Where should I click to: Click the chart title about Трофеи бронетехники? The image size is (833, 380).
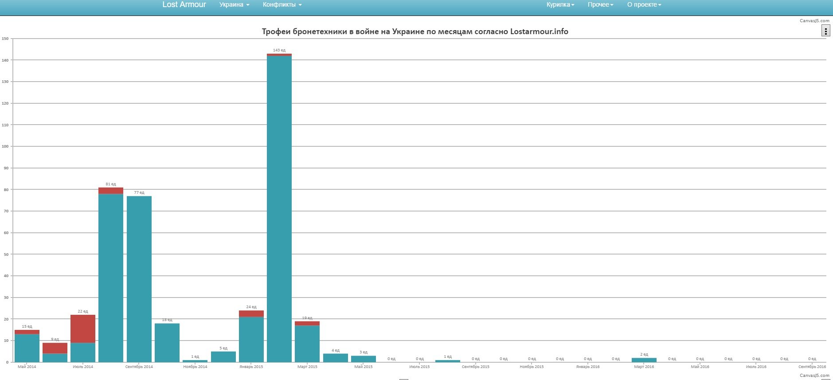point(415,31)
